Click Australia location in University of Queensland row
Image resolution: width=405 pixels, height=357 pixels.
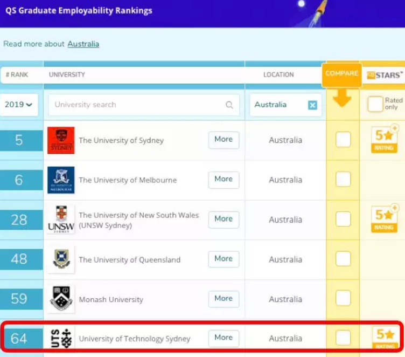coord(285,259)
